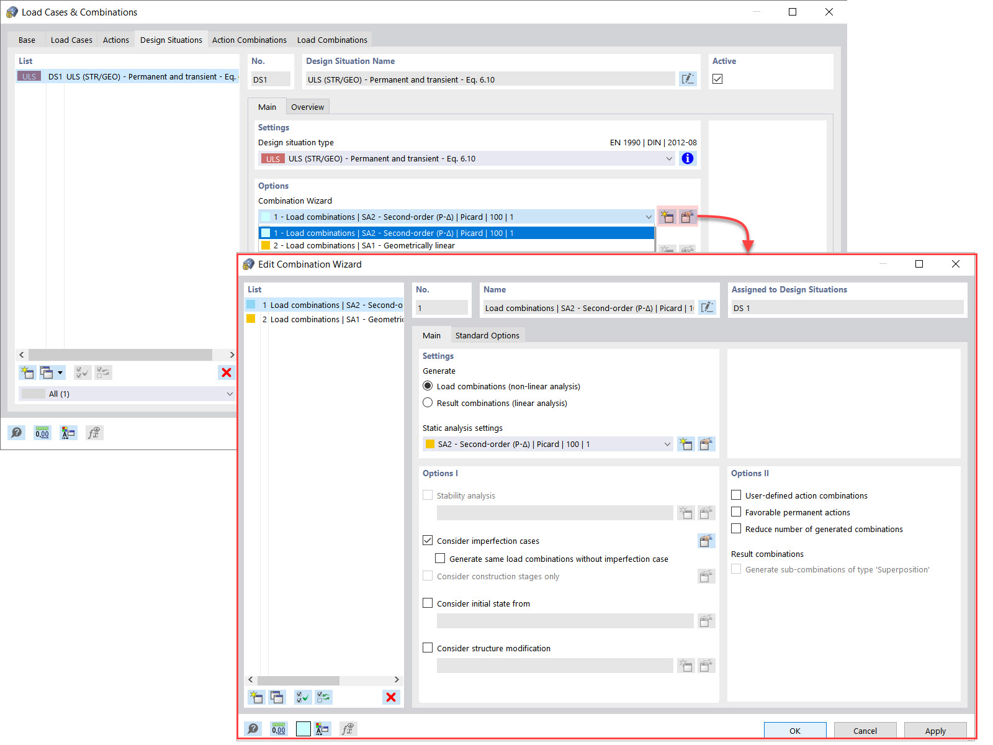The height and width of the screenshot is (745, 993).
Task: Click fx formula icon in wizard dialog
Action: coord(348,729)
